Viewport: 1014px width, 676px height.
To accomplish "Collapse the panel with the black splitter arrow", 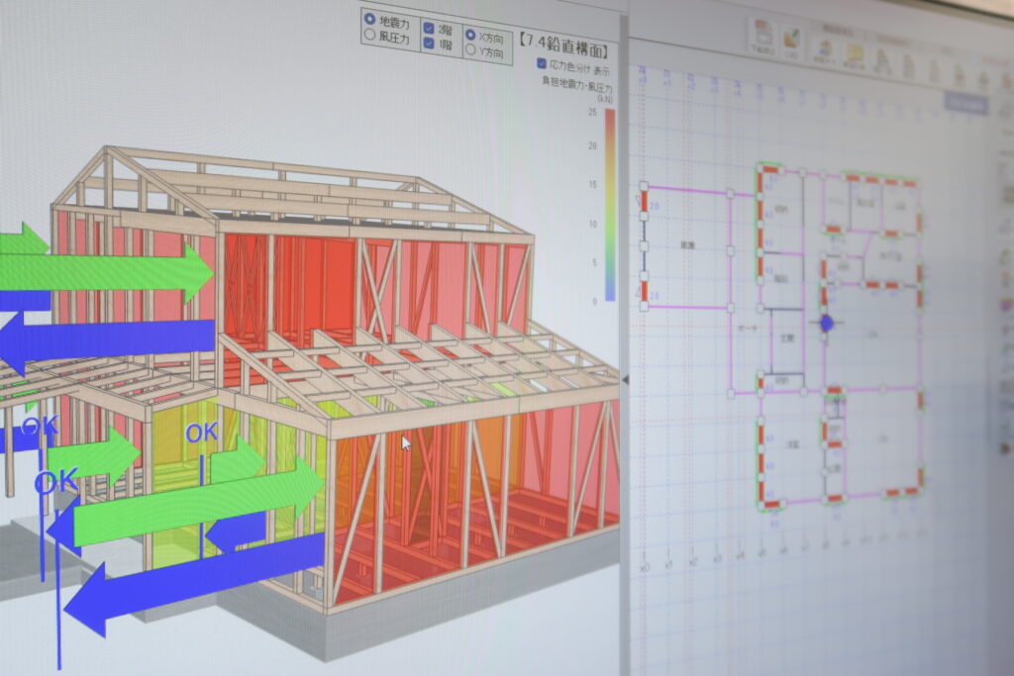I will coord(624,378).
